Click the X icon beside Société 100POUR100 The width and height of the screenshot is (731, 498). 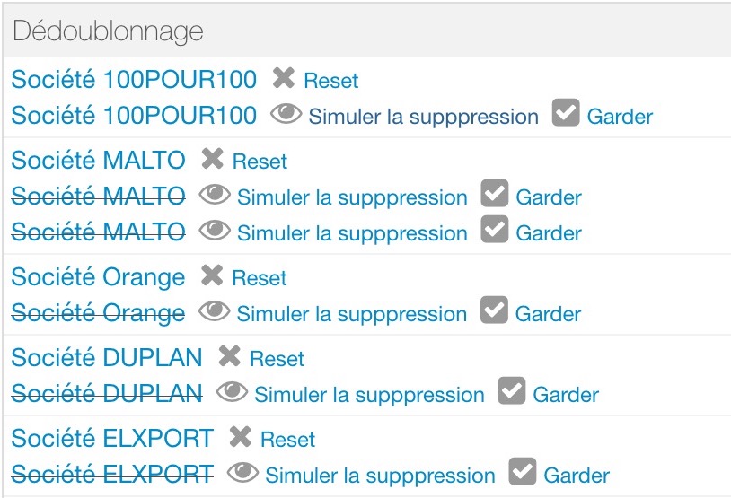coord(284,78)
